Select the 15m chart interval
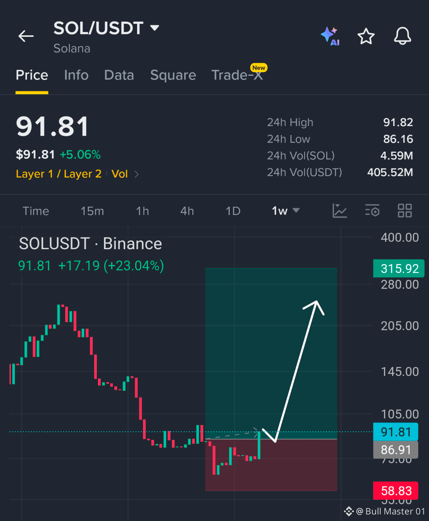This screenshot has width=429, height=521. (92, 211)
